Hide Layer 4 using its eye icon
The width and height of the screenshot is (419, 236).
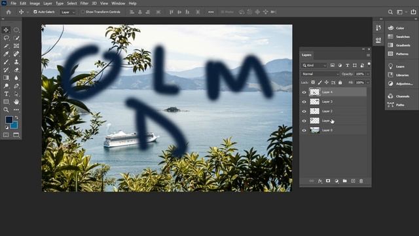[x=304, y=92]
